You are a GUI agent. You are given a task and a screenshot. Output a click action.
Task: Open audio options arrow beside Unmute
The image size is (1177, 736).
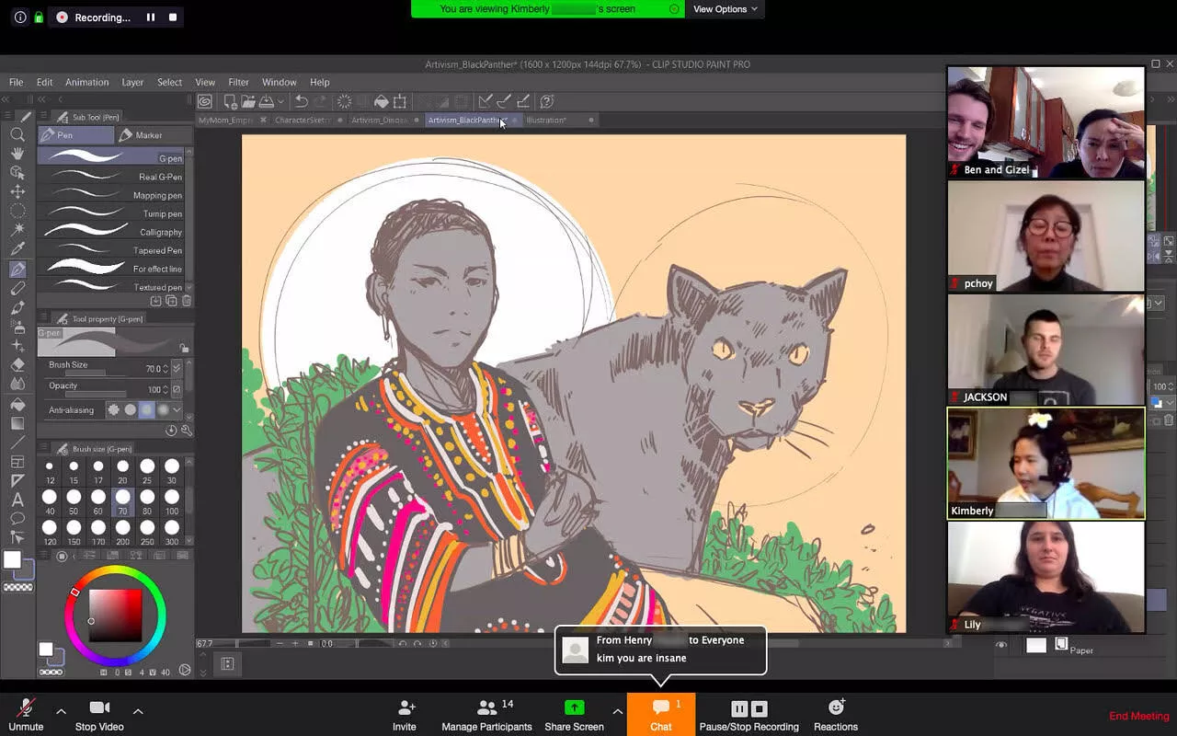point(61,711)
